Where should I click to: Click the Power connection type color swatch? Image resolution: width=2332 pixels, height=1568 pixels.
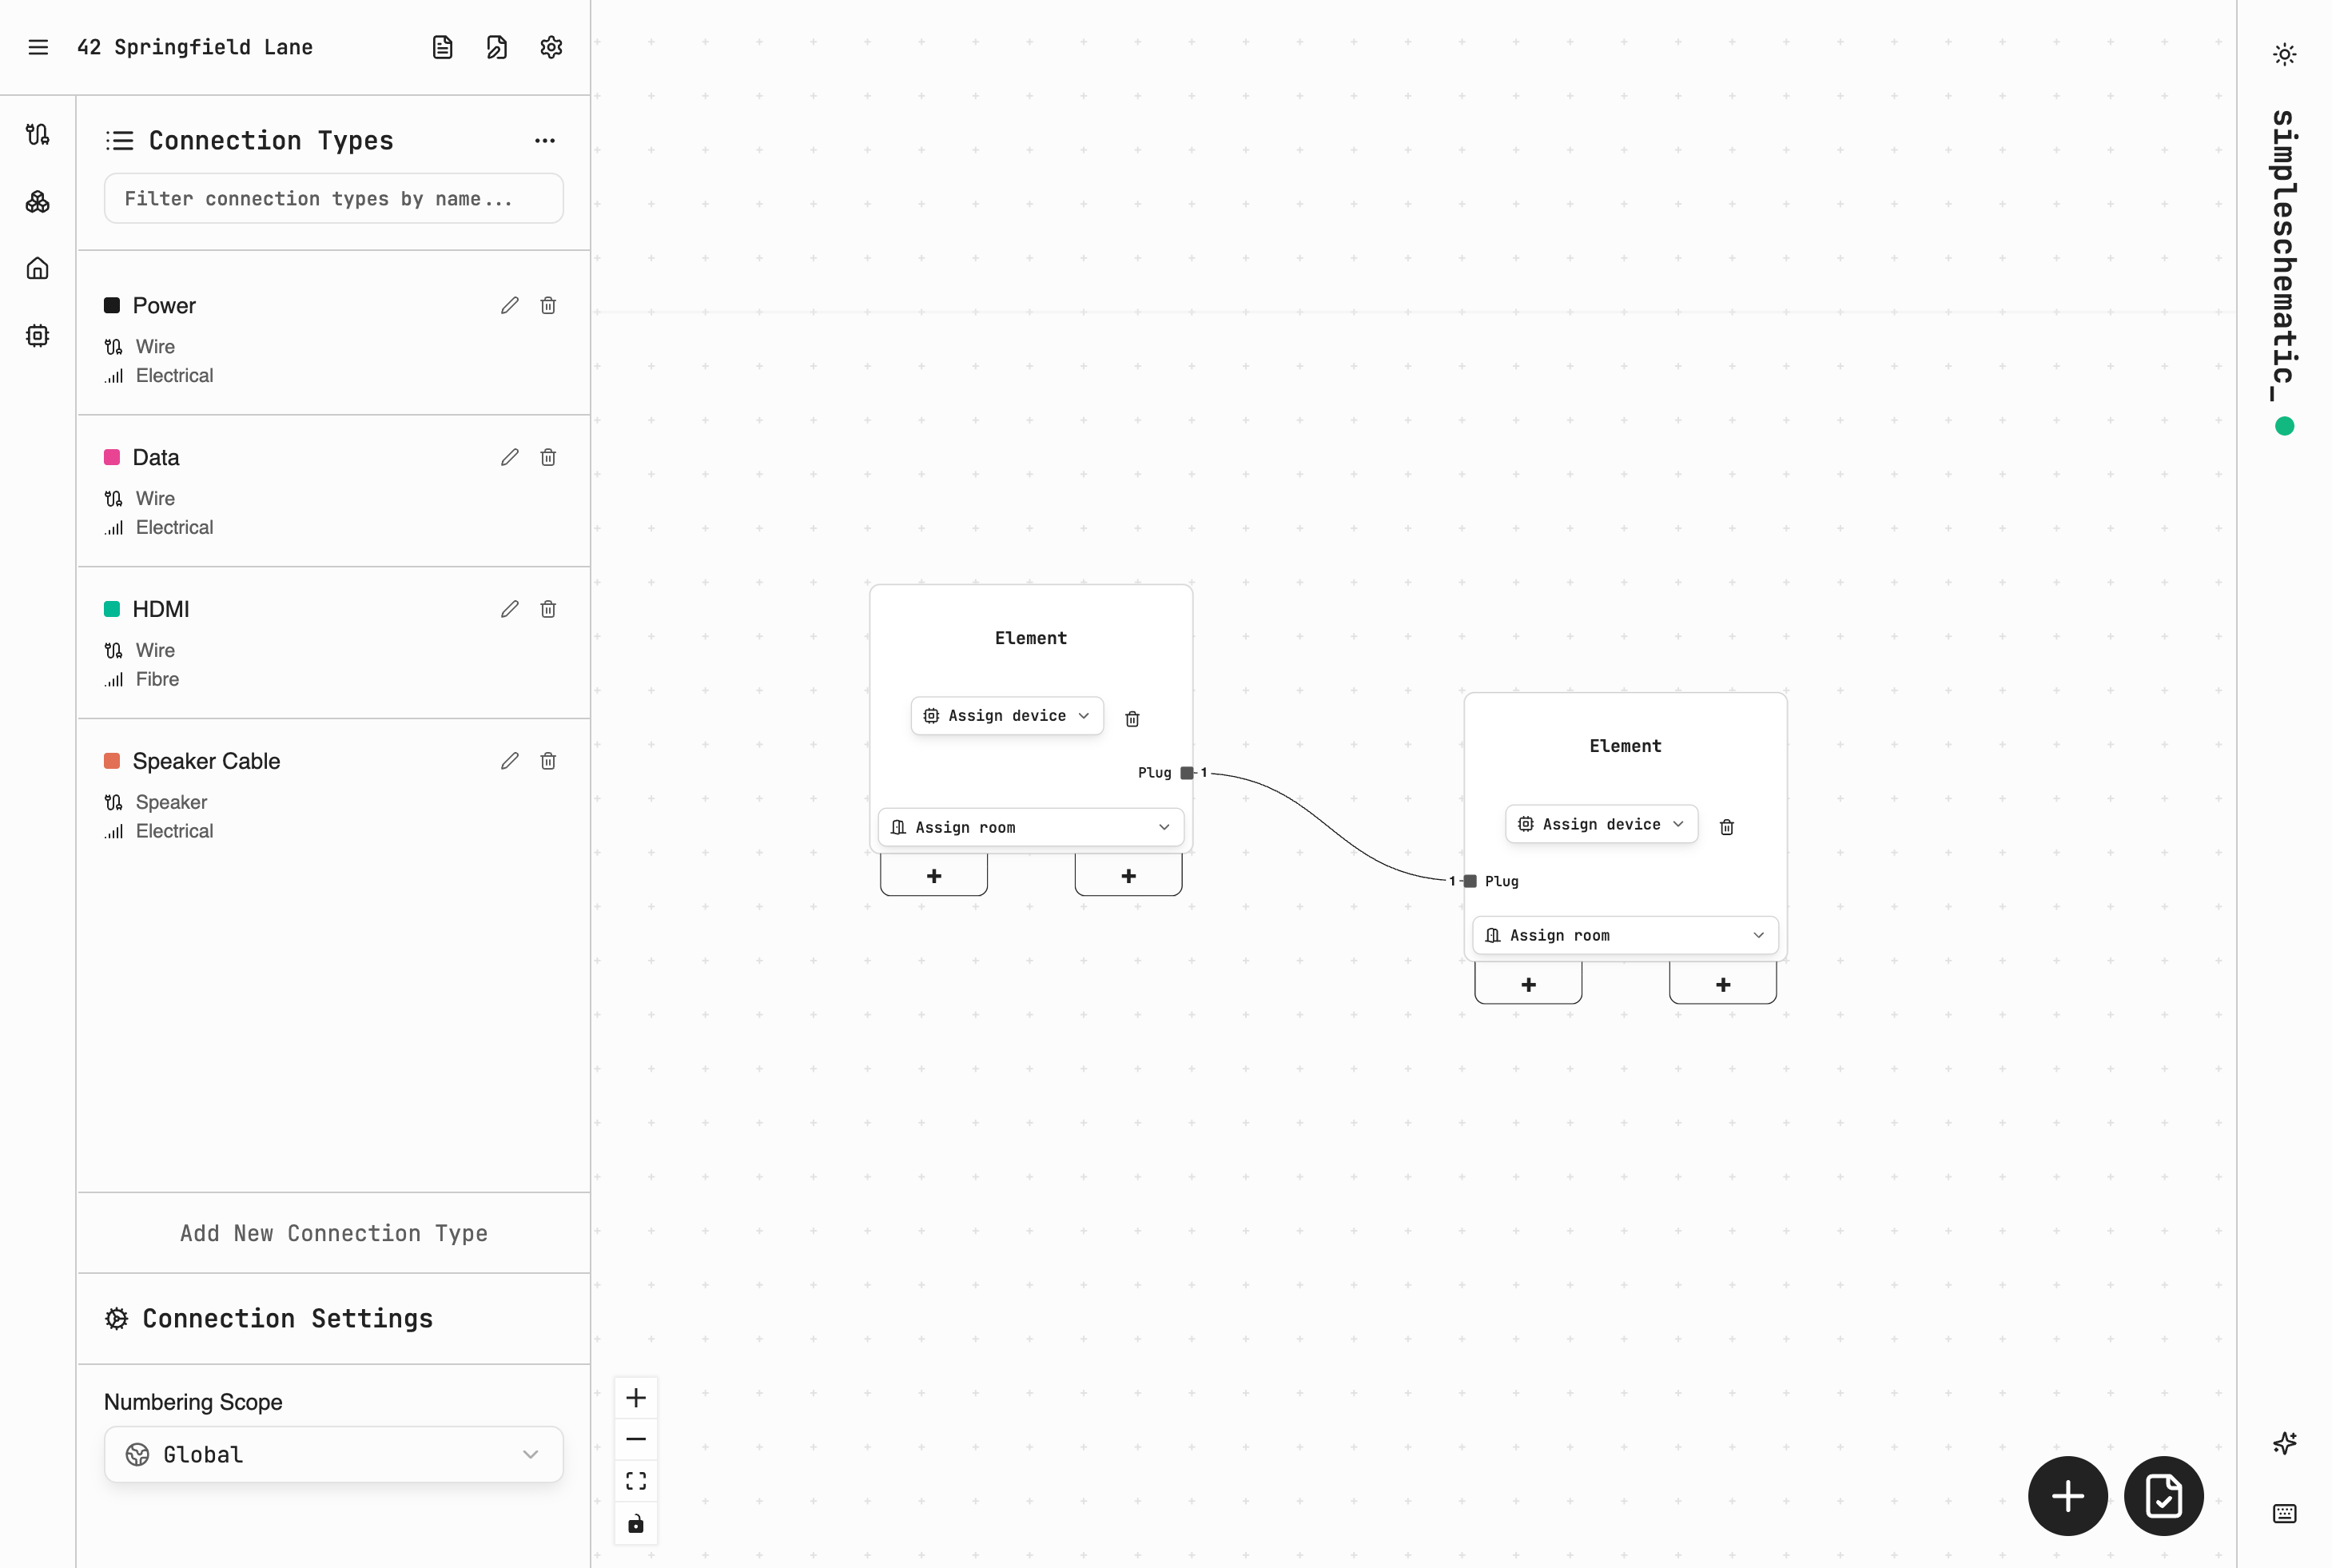tap(112, 305)
